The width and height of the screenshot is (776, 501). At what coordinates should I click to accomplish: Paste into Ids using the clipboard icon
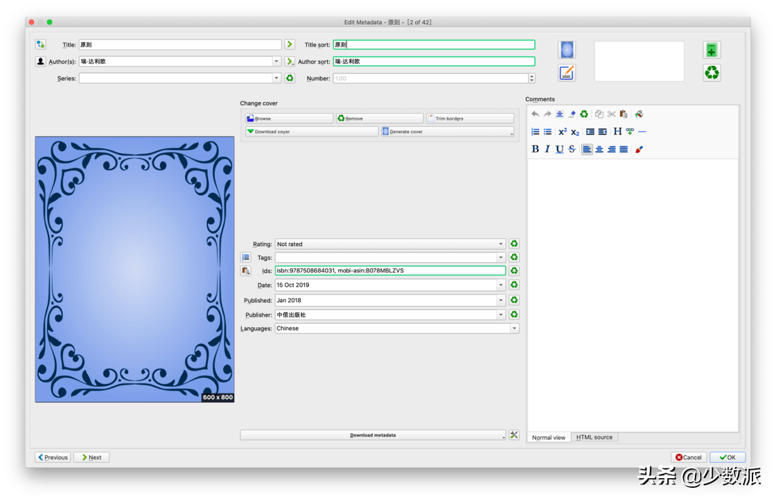coord(245,271)
